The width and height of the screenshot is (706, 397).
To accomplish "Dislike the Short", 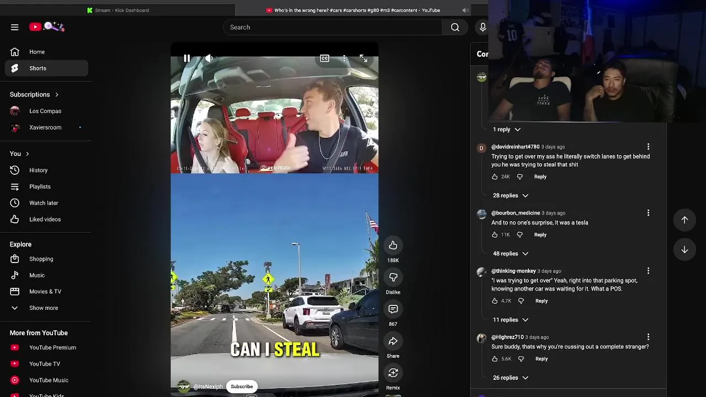I will 393,277.
